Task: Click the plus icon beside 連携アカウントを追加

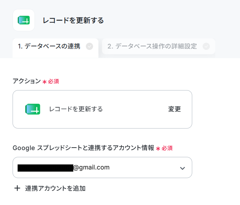Action: (x=17, y=188)
